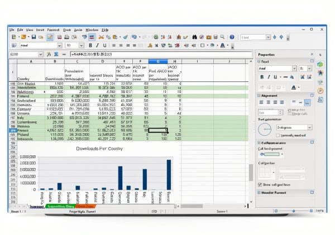
Task: Click the Find & Replace binoculars icon
Action: coord(194,37)
